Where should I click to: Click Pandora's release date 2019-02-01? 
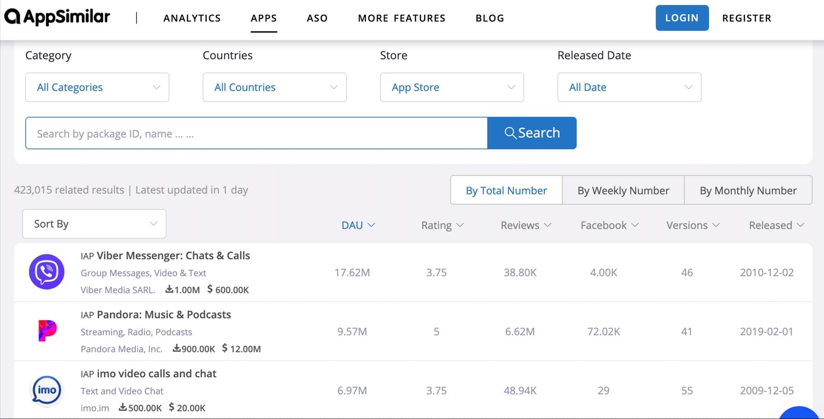pos(767,331)
